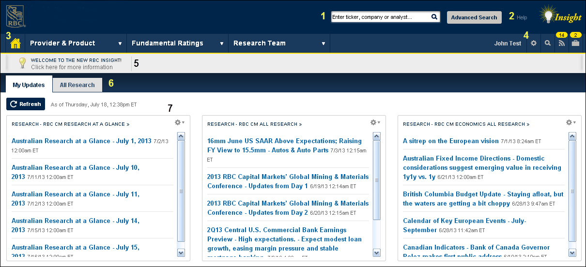Open gear menu of Research at a Glance panel
Viewport: 586px width, 267px height.
(x=180, y=123)
